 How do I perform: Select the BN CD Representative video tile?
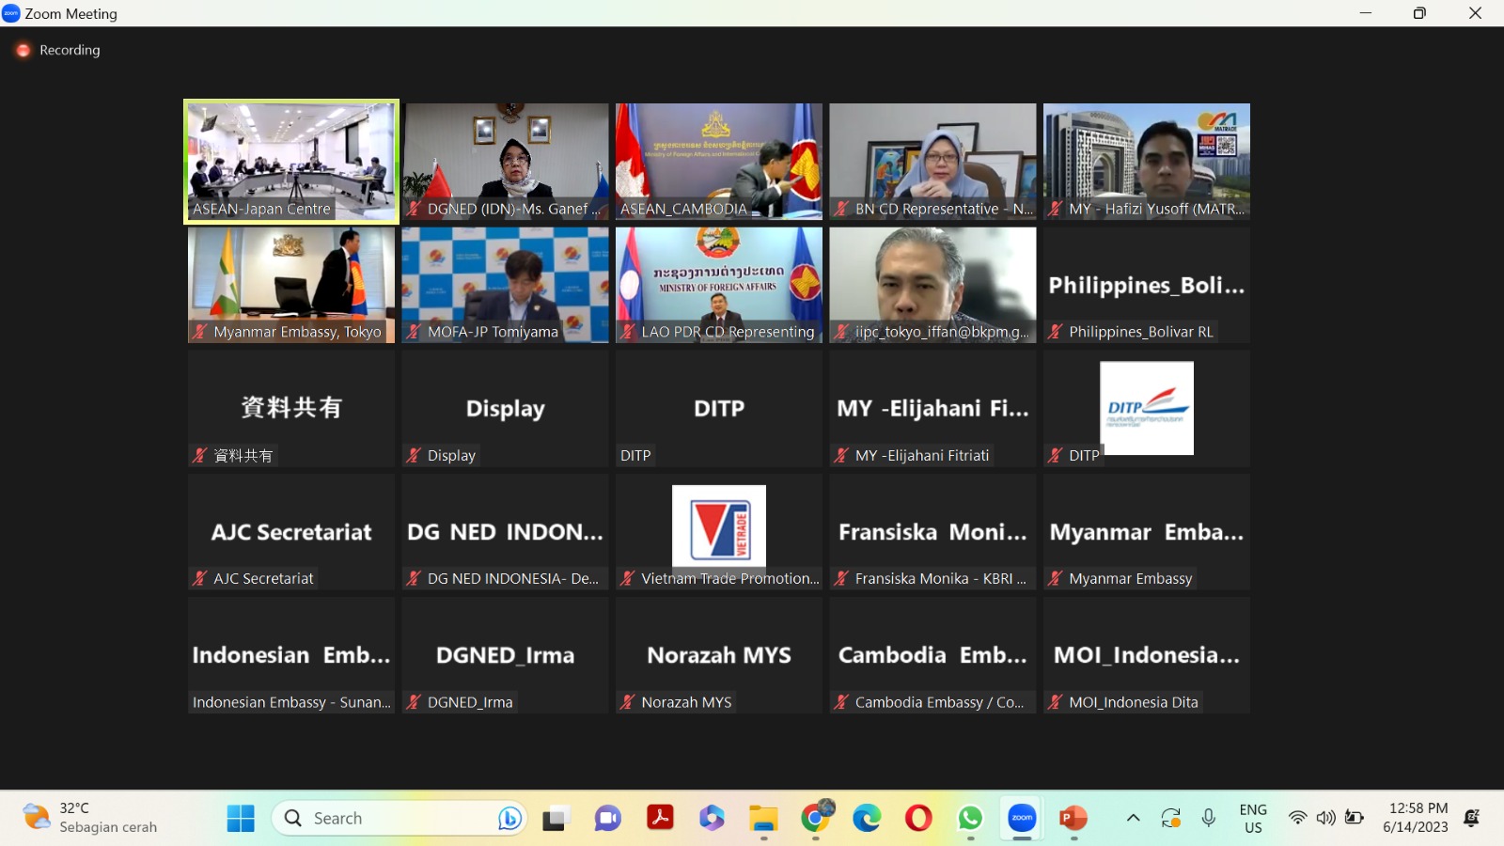pyautogui.click(x=932, y=162)
